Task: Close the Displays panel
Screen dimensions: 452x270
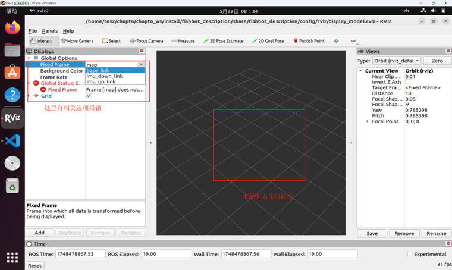Action: pyautogui.click(x=142, y=51)
